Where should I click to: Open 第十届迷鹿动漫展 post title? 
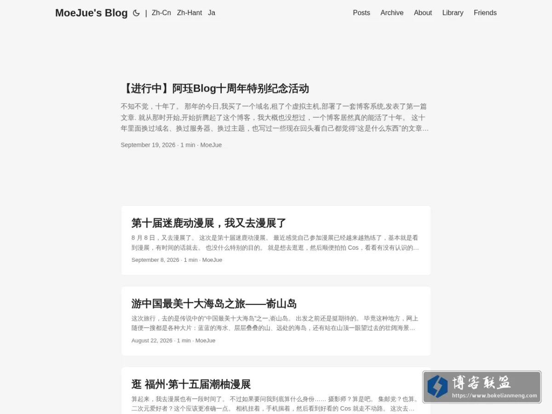(209, 223)
